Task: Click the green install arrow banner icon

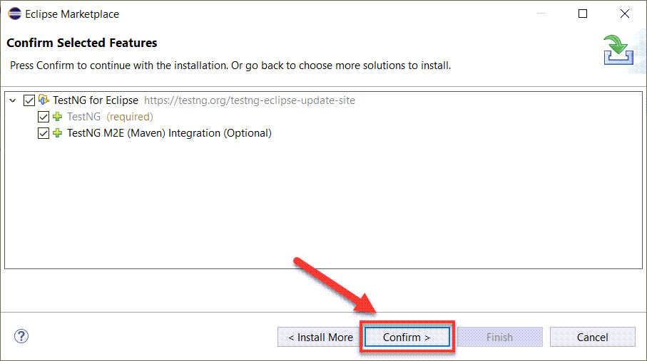Action: point(618,50)
